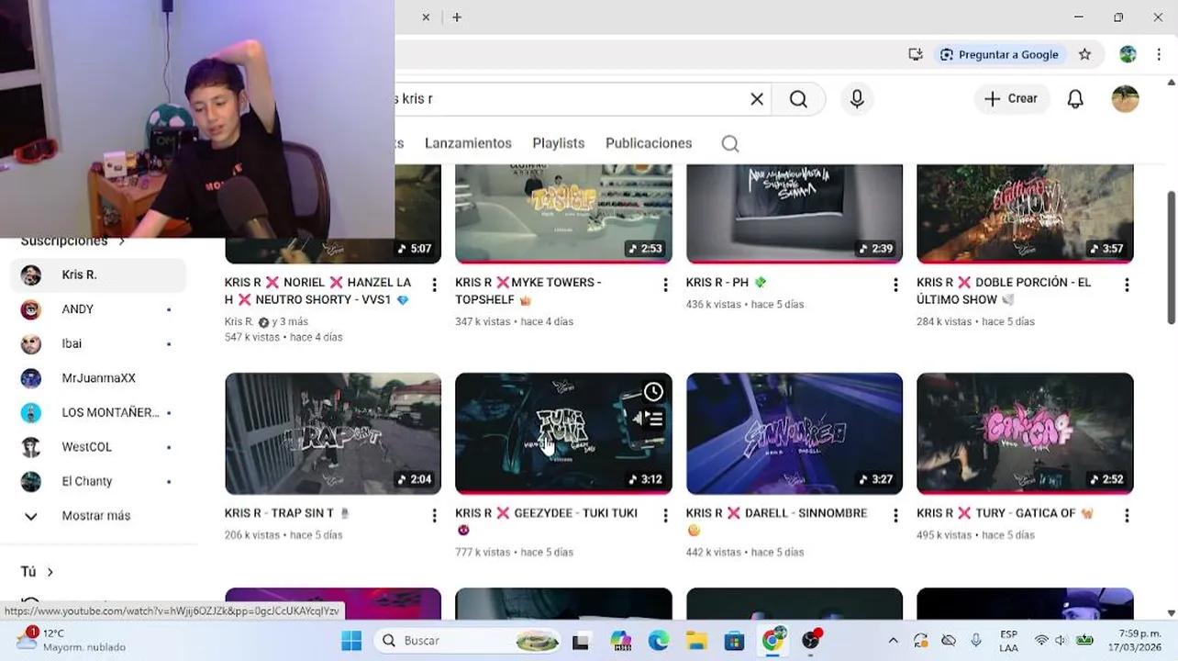Click the Kris R. y 3 más channel link
Image resolution: width=1178 pixels, height=661 pixels.
pos(266,322)
